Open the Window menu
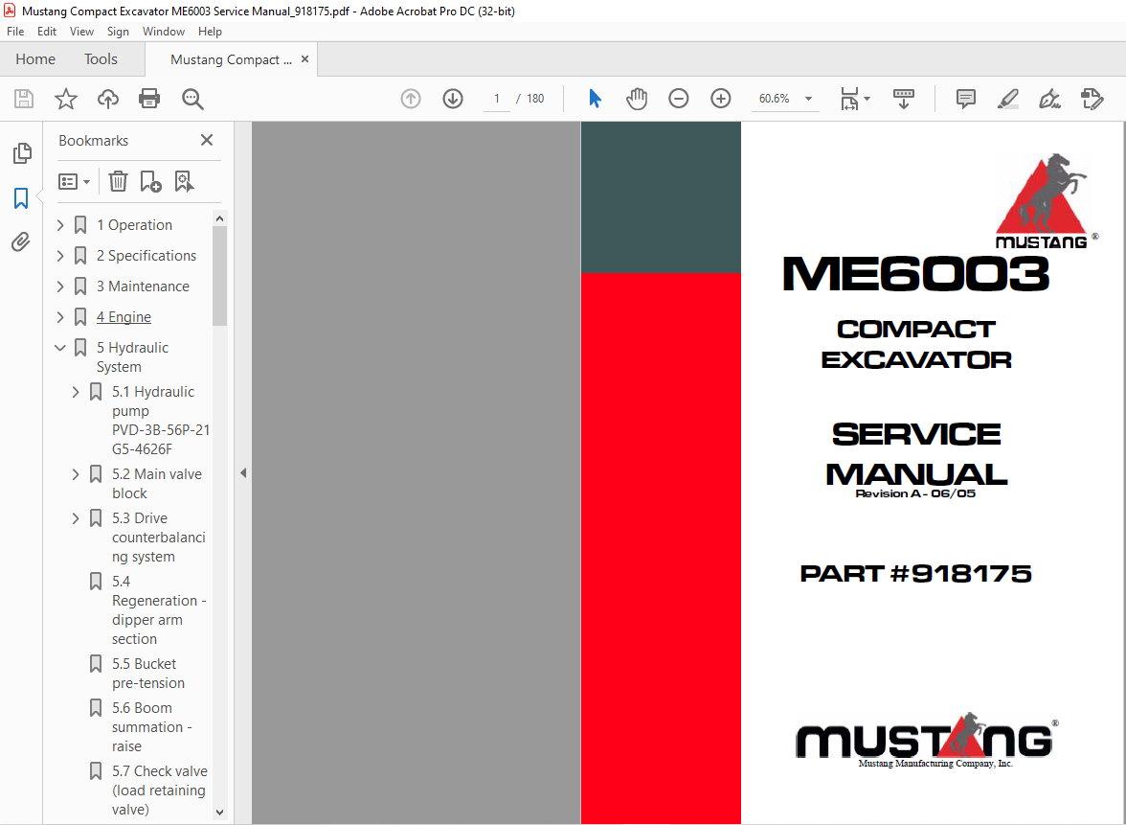This screenshot has height=825, width=1126. 163,32
